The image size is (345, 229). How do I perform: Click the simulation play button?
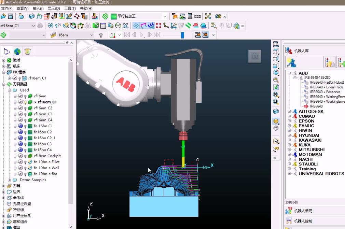point(142,35)
